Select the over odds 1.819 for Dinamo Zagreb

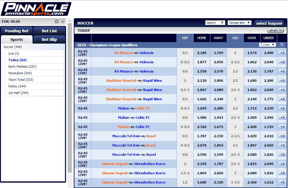252,164
